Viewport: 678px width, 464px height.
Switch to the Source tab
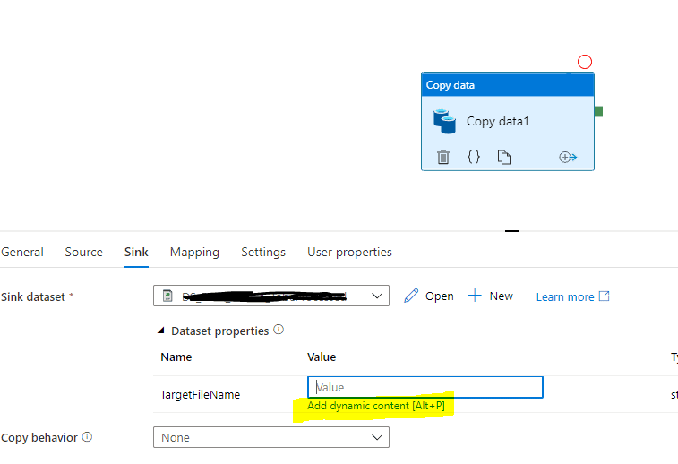click(84, 252)
